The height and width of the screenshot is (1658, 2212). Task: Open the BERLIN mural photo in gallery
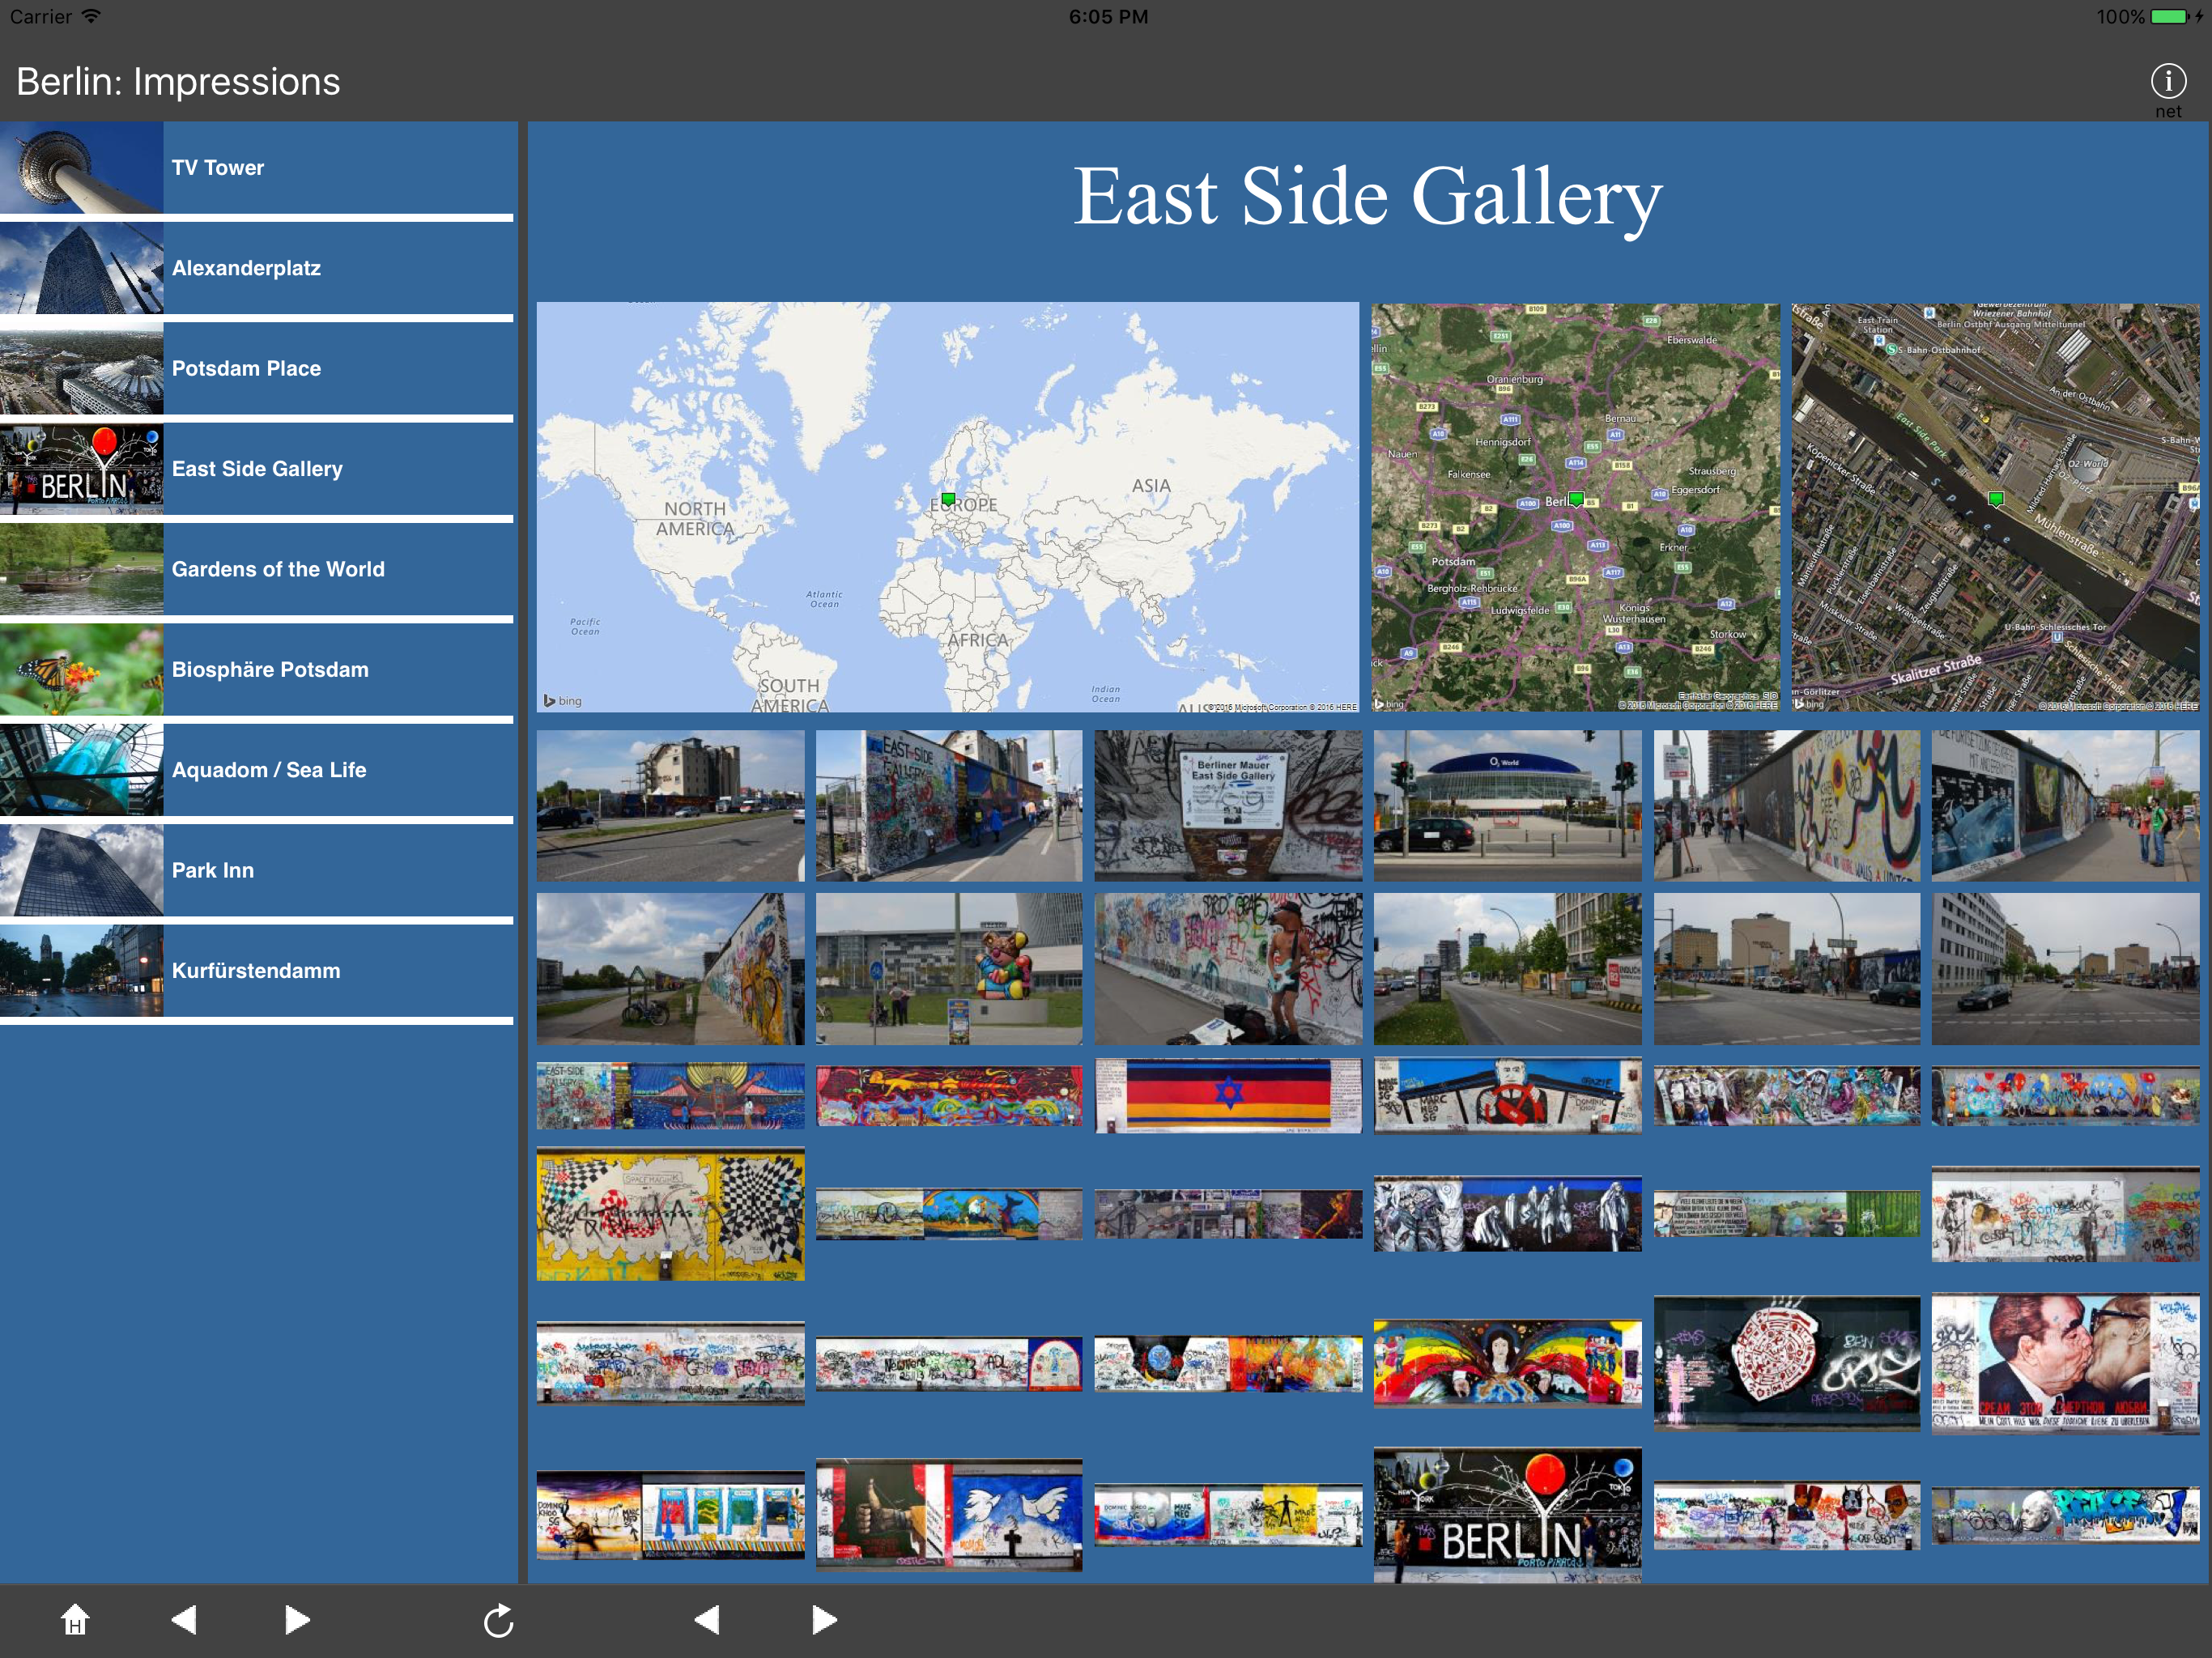pyautogui.click(x=1507, y=1514)
